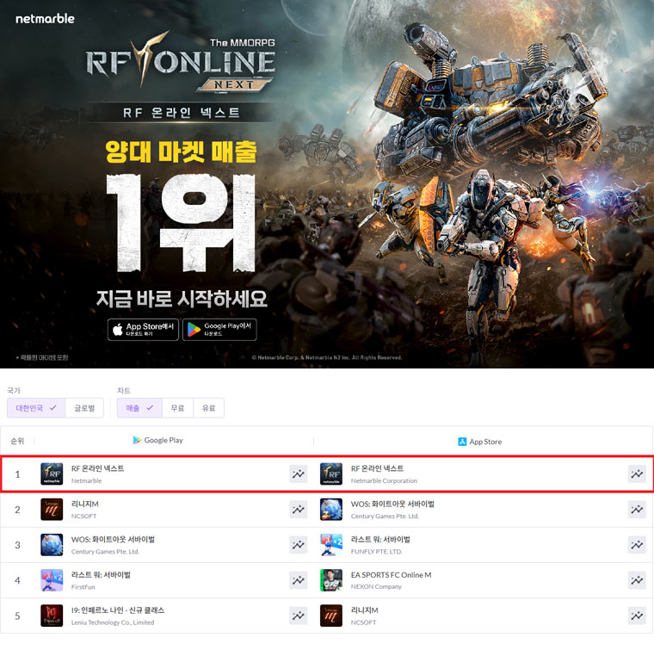Open 라스트 워: 서바이벌 title by FirstFun
This screenshot has height=650, width=654.
(x=101, y=575)
